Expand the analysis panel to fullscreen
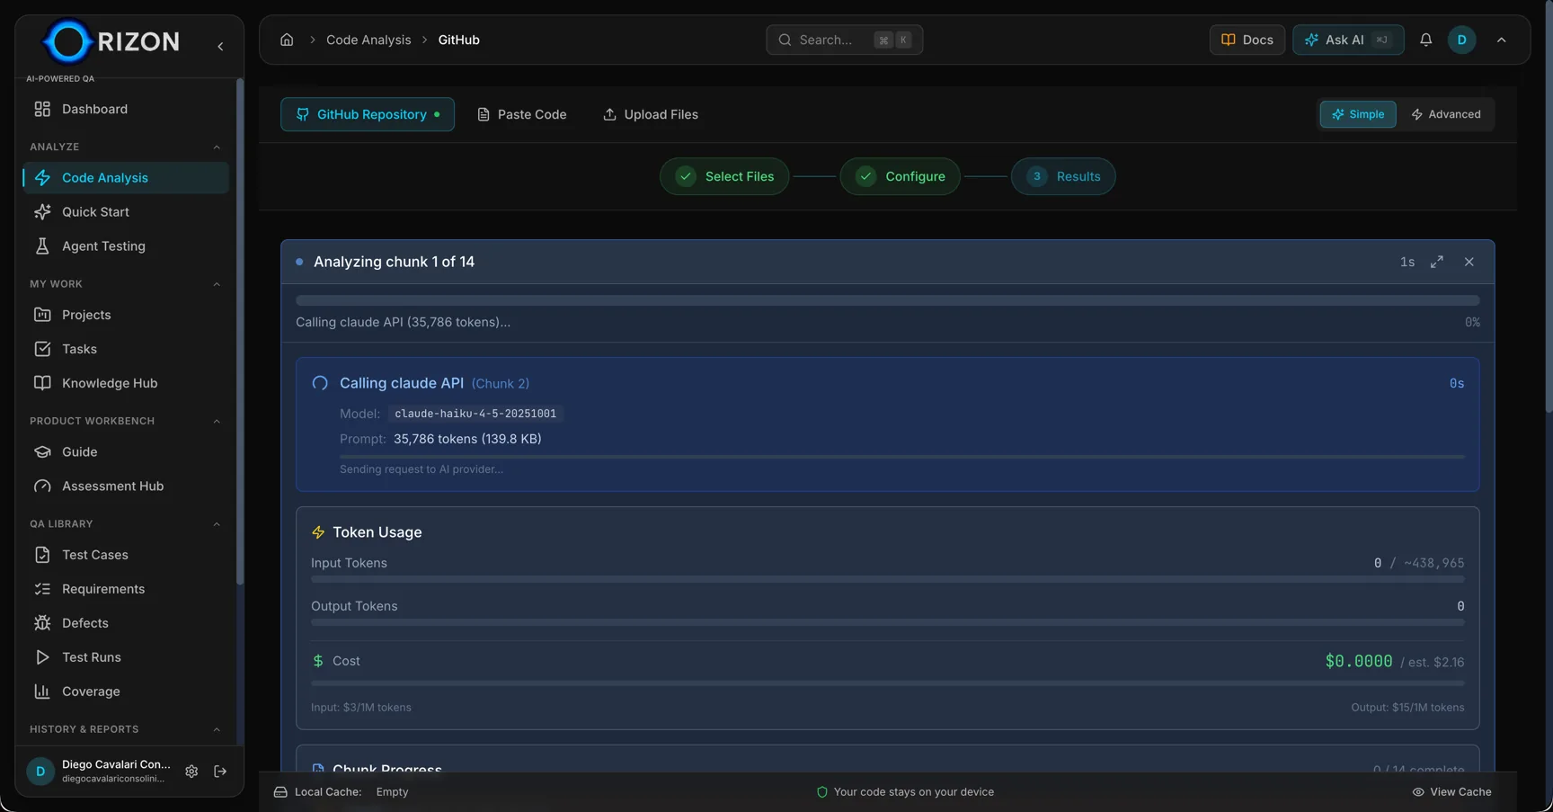The height and width of the screenshot is (812, 1553). pyautogui.click(x=1437, y=262)
